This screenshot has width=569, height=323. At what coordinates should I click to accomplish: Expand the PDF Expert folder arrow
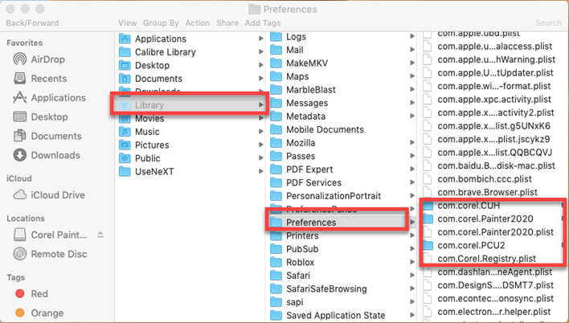tap(412, 169)
